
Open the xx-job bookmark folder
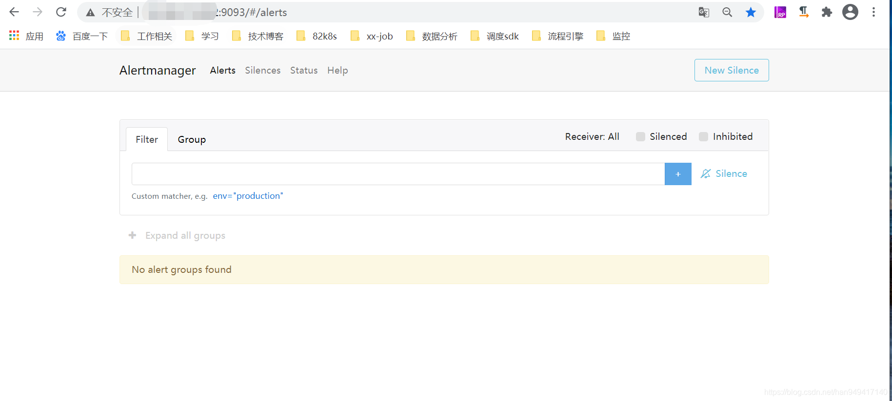[372, 36]
